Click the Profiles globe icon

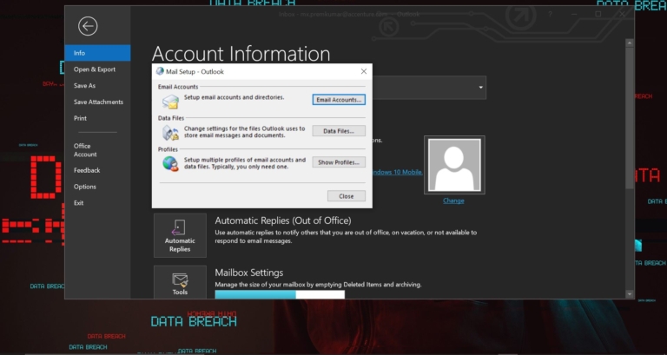170,164
